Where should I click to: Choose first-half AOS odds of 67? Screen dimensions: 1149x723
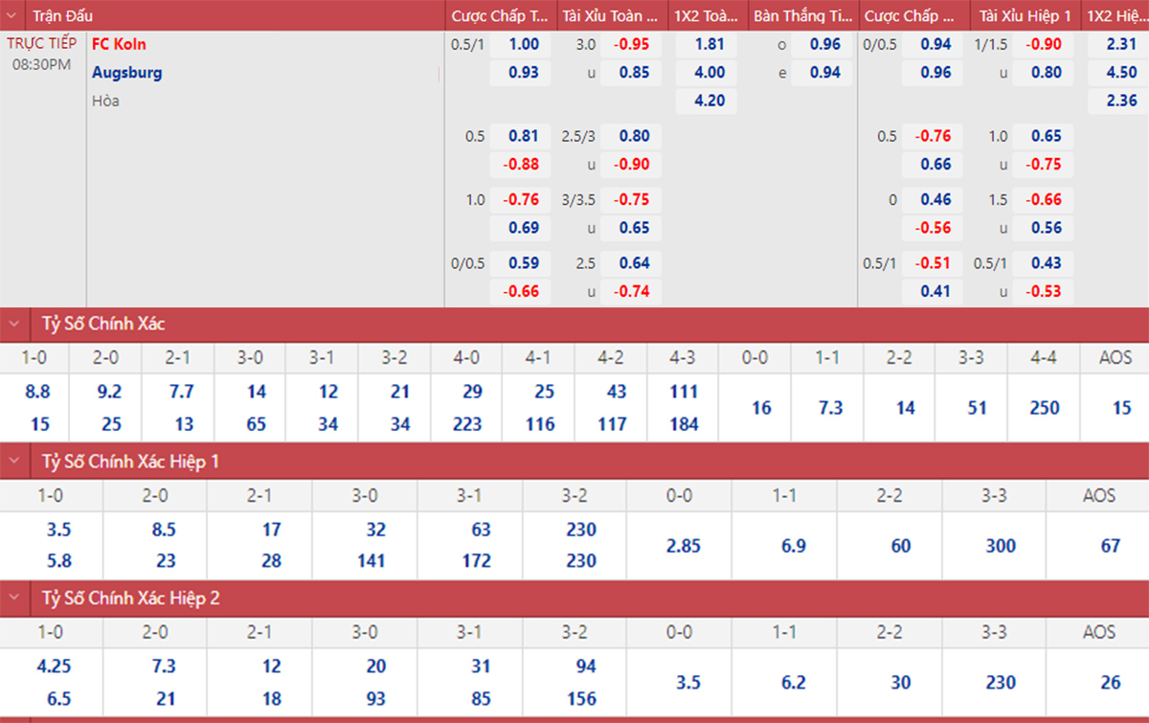tap(1110, 546)
